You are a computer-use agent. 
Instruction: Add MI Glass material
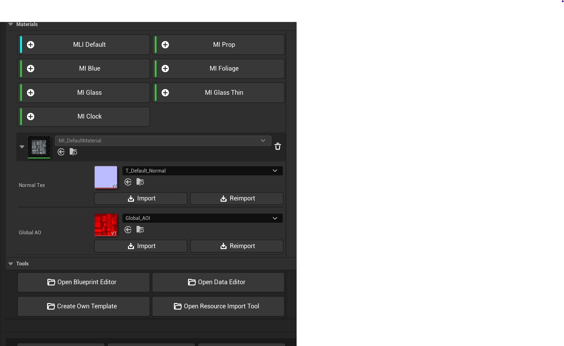pos(83,93)
